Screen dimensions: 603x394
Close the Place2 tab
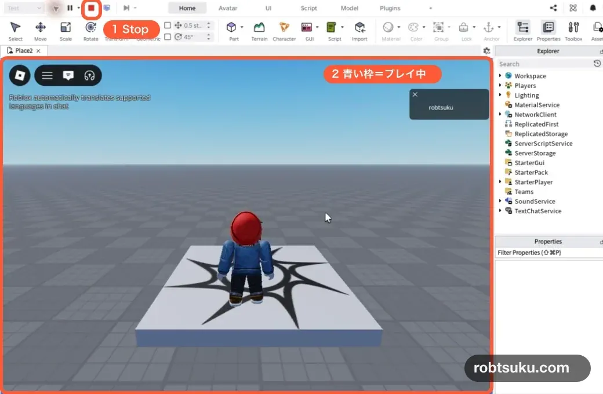pyautogui.click(x=38, y=51)
